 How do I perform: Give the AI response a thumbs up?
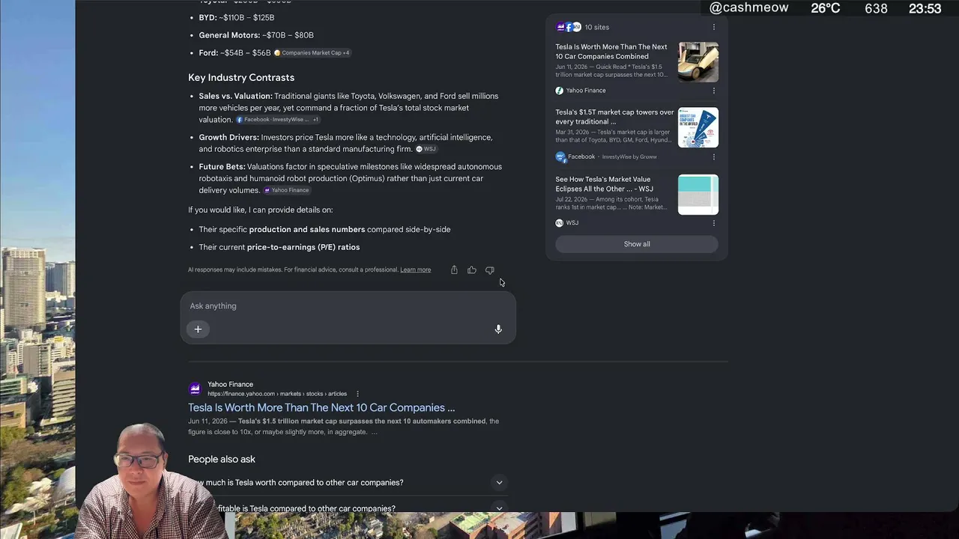[472, 270]
